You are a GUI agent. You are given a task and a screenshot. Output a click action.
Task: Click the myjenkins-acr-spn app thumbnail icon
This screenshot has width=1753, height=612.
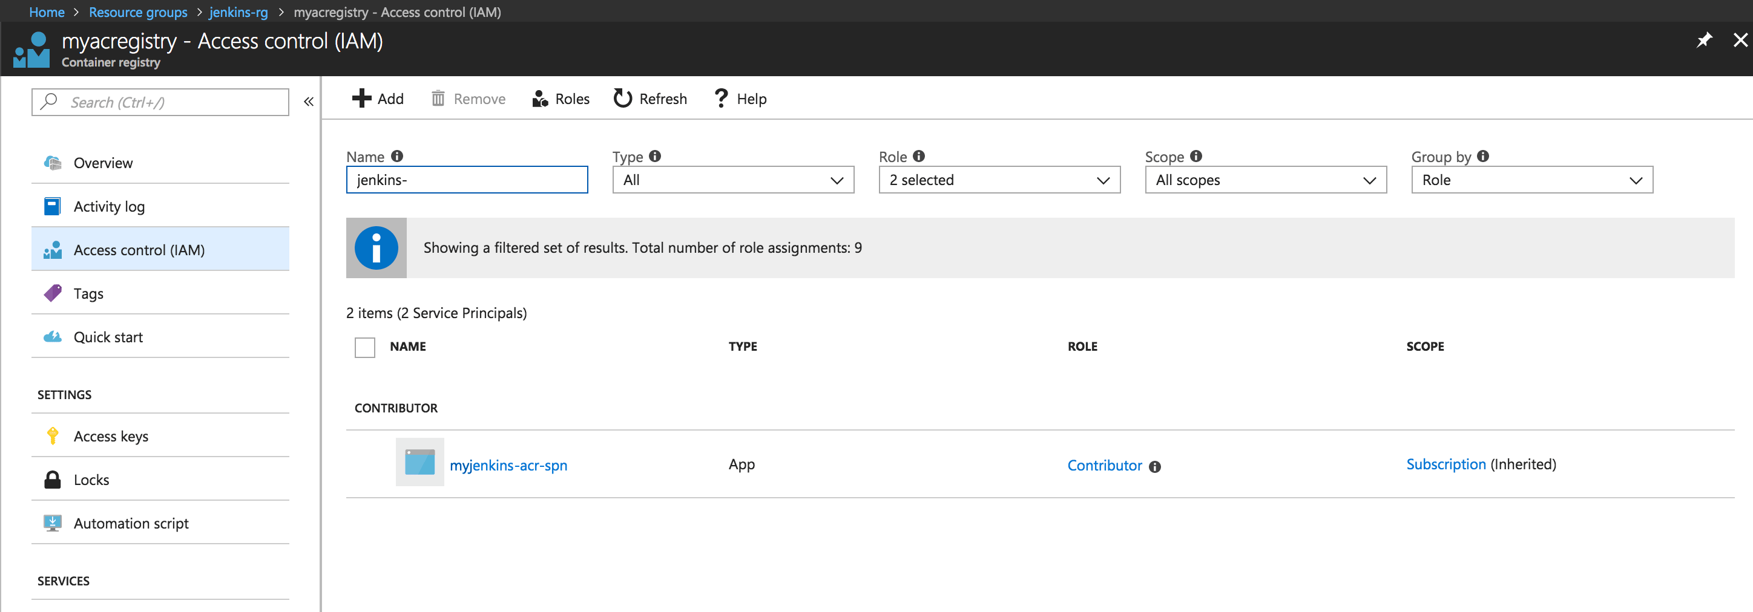tap(420, 461)
